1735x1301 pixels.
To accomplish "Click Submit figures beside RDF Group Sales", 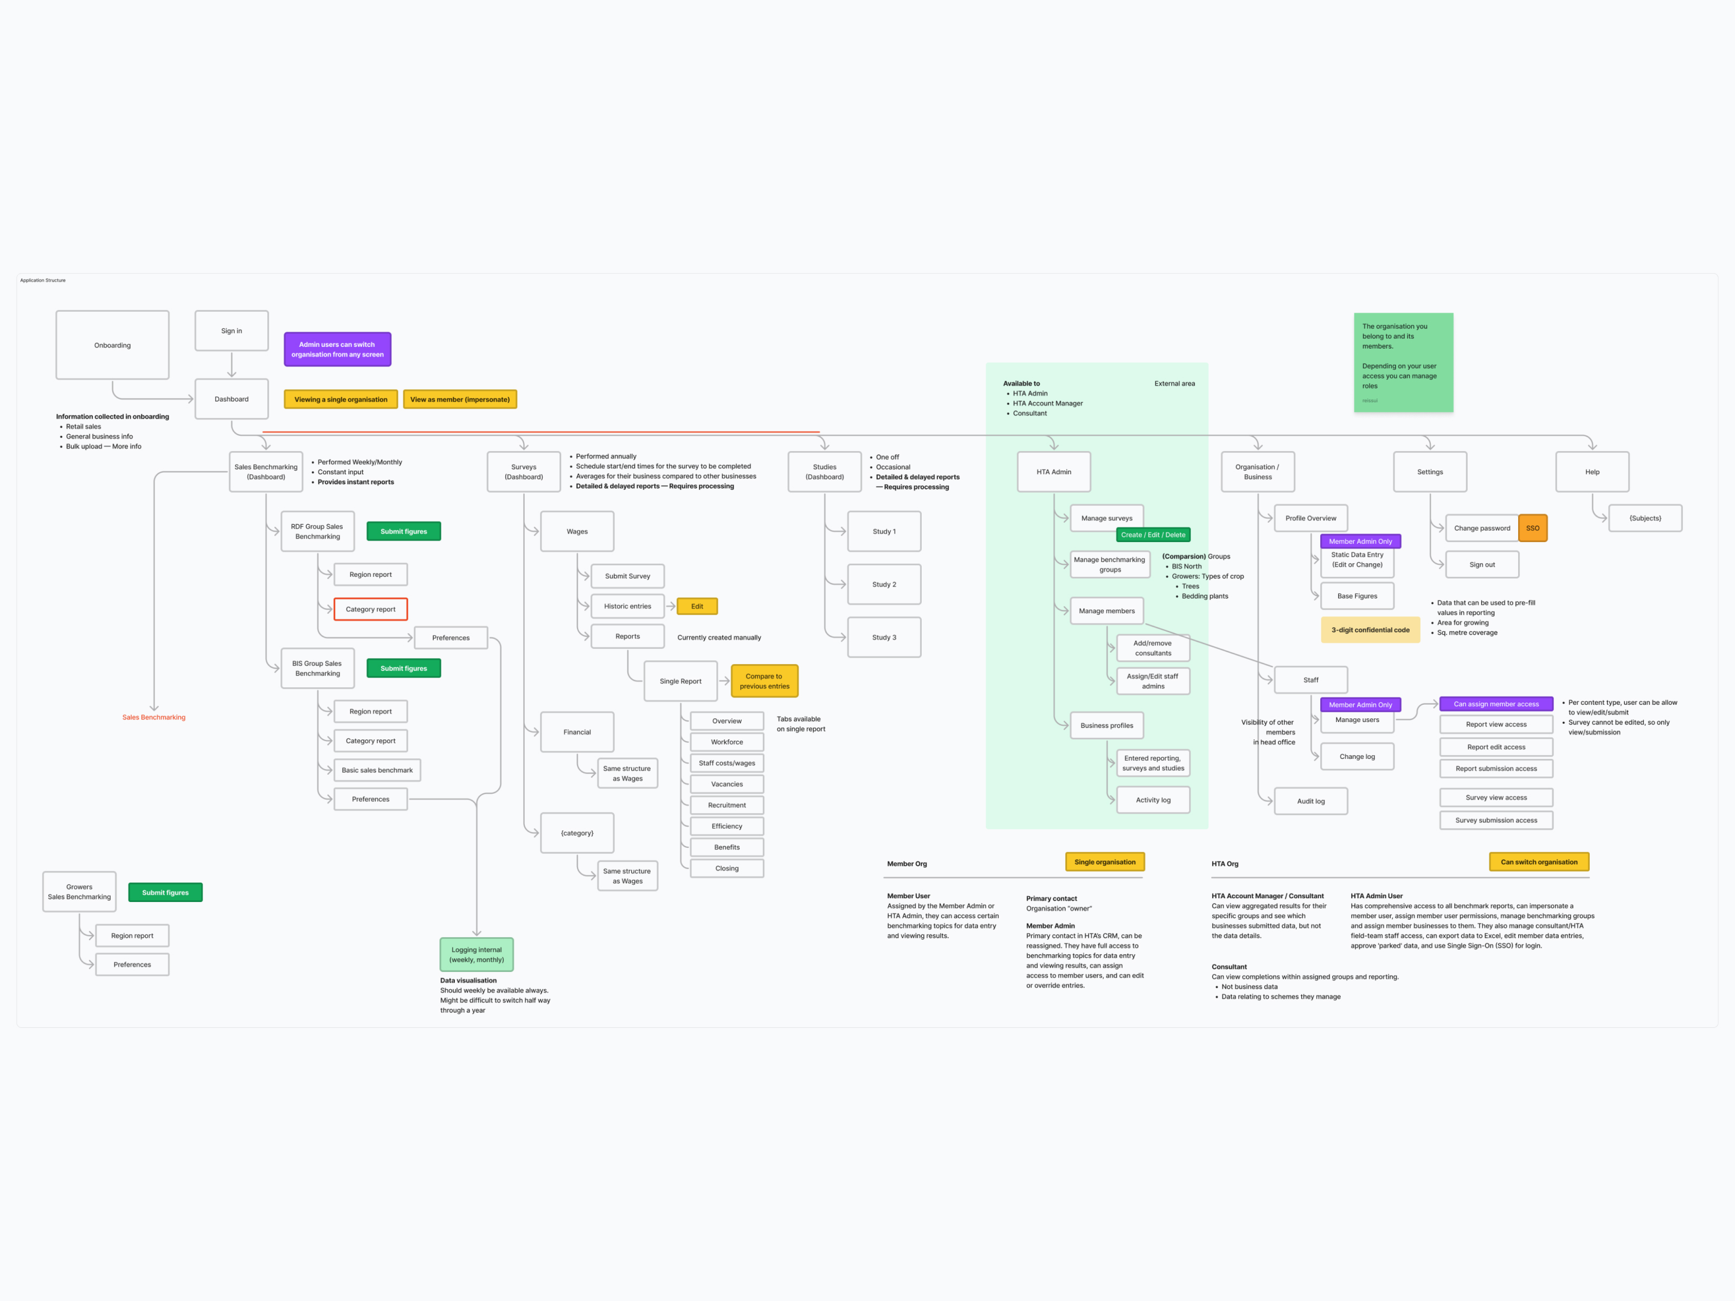I will pyautogui.click(x=403, y=532).
